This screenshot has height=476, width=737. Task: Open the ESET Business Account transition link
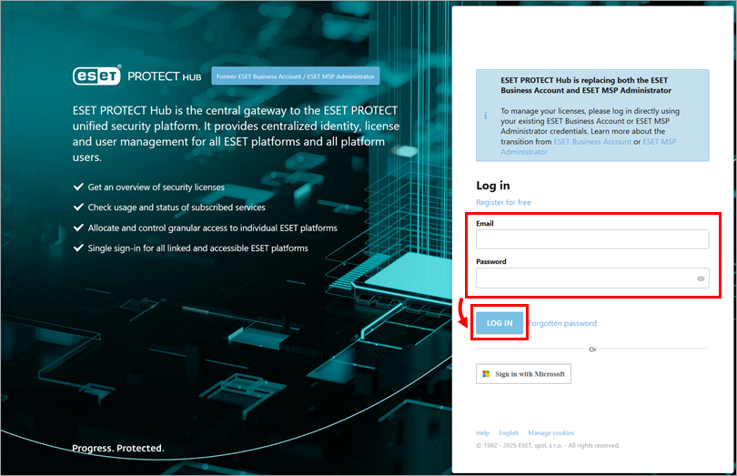[x=592, y=142]
